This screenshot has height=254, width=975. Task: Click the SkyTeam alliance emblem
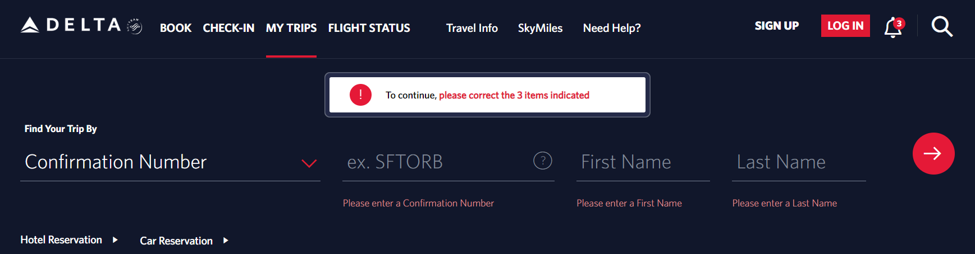pyautogui.click(x=134, y=26)
